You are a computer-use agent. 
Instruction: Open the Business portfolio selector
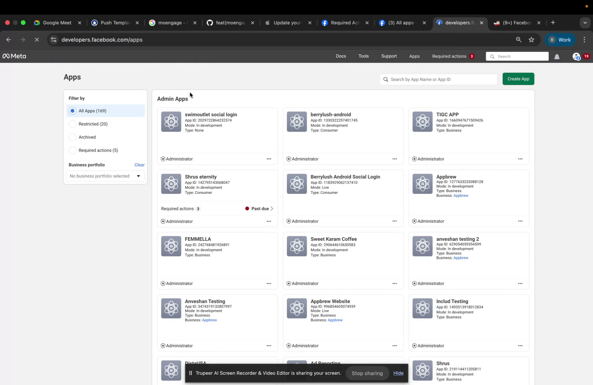pos(105,176)
